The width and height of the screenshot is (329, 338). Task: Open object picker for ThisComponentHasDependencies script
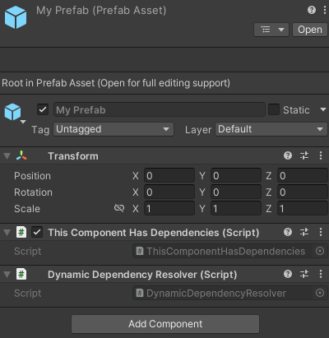click(x=320, y=251)
